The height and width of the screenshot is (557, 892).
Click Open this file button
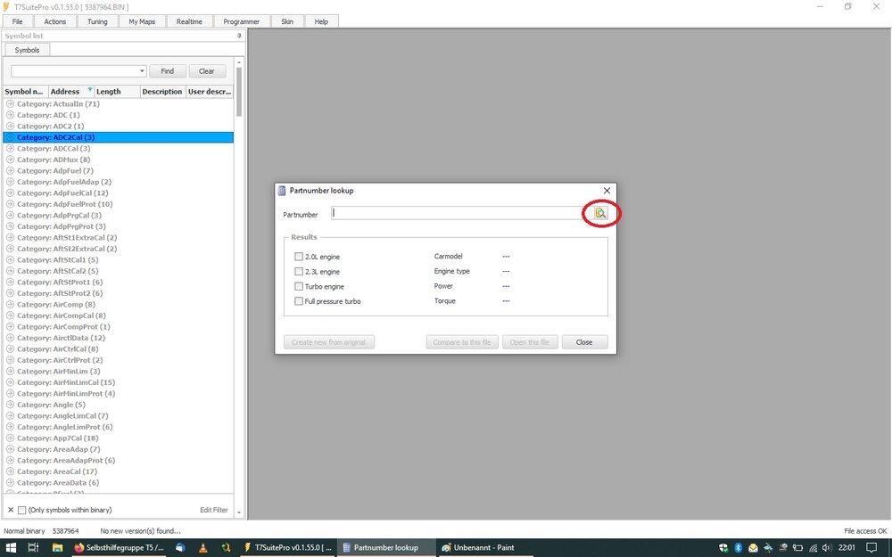click(530, 342)
